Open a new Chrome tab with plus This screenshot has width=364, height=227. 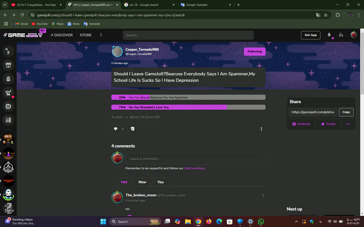tap(238, 4)
